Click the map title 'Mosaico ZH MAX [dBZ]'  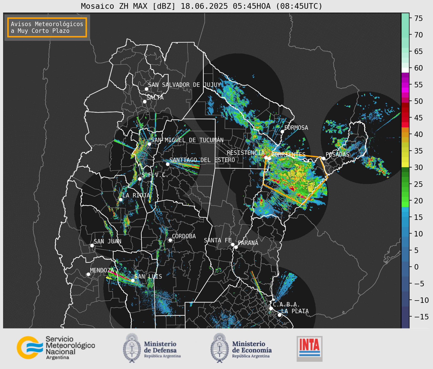point(128,6)
